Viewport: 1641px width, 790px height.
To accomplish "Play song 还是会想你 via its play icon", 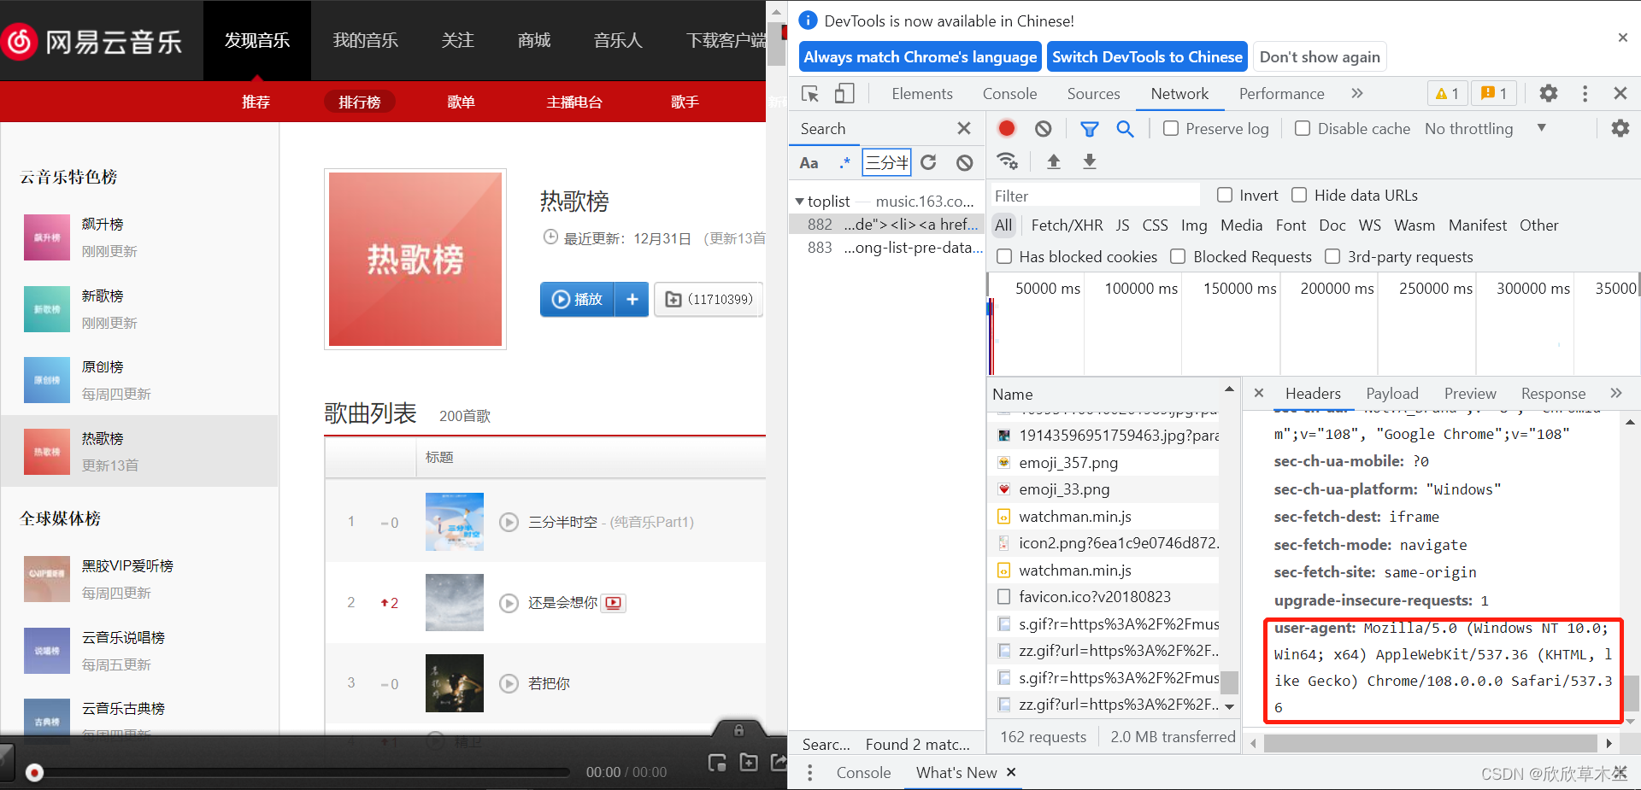I will (509, 603).
